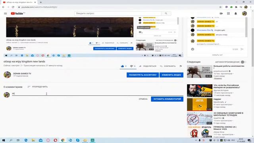The width and height of the screenshot is (254, 143).
Task: Open the DEN4IK GAMES TV channel name link
Action: click(x=22, y=73)
